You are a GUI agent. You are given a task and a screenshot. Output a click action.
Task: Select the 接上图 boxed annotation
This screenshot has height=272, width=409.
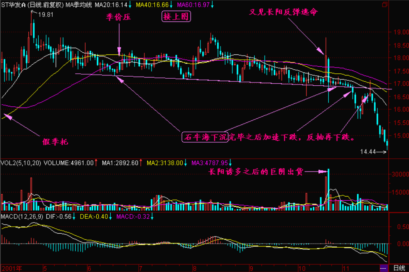(176, 17)
